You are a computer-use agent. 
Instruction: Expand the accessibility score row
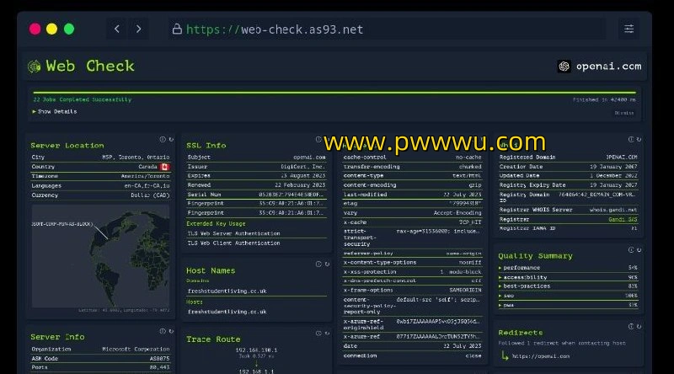tap(568, 277)
